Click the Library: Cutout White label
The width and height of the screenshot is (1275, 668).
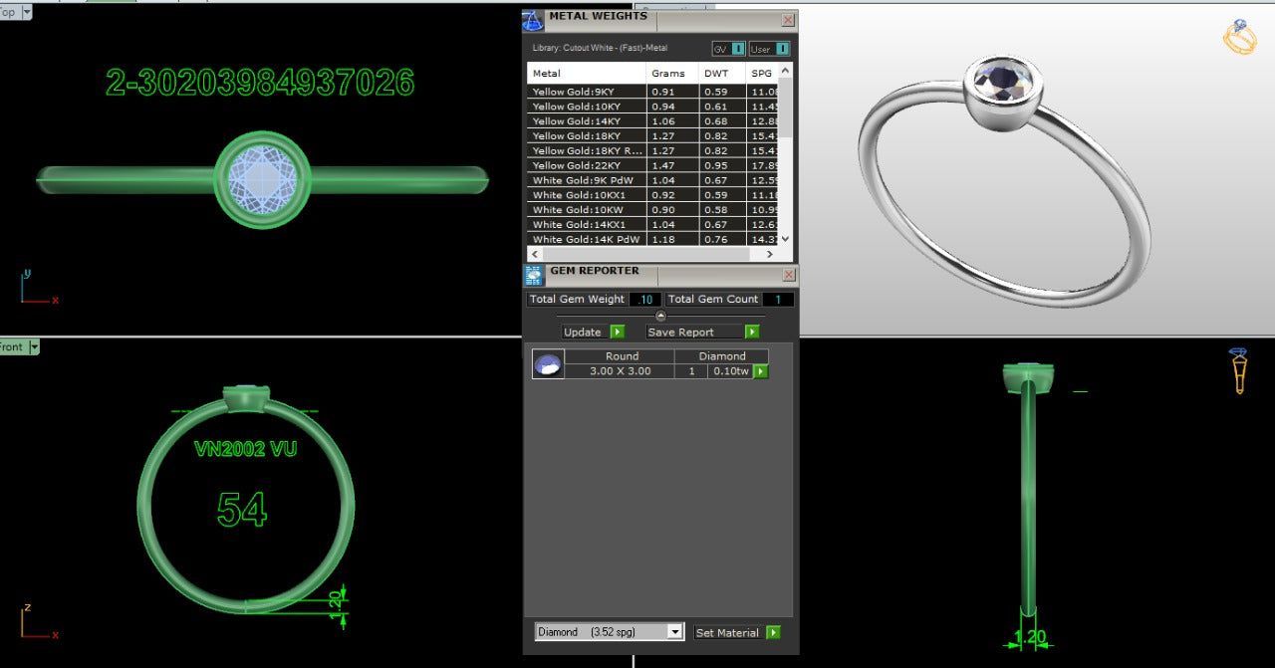(600, 48)
